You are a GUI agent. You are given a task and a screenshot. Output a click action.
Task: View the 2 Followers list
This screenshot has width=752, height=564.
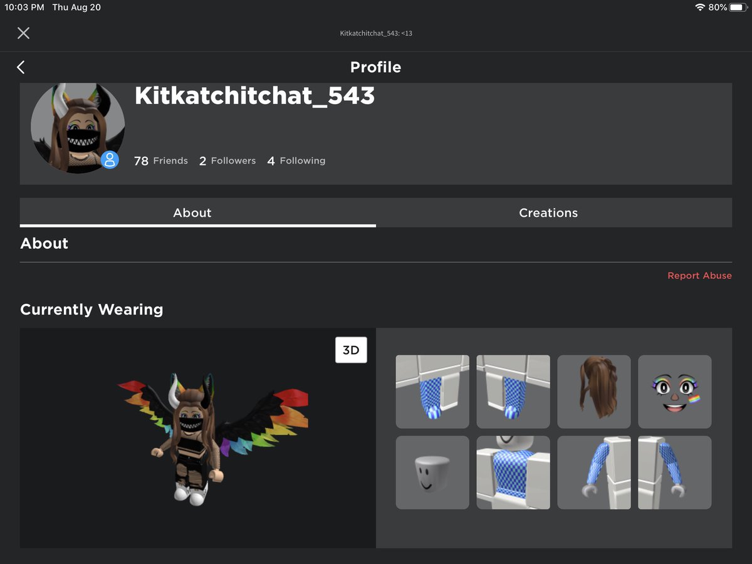point(227,161)
